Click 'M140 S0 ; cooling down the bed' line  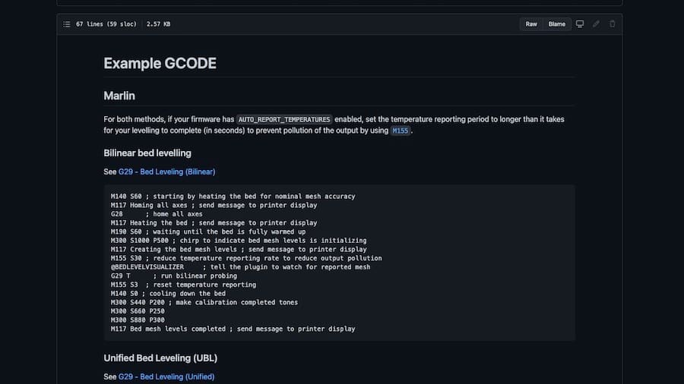pyautogui.click(x=168, y=294)
